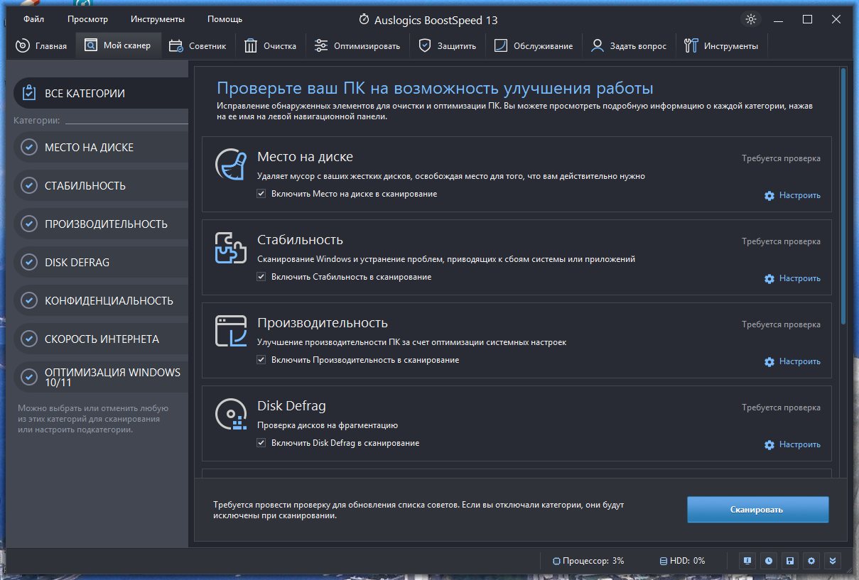Open the Очистка trash bin icon

pyautogui.click(x=251, y=46)
